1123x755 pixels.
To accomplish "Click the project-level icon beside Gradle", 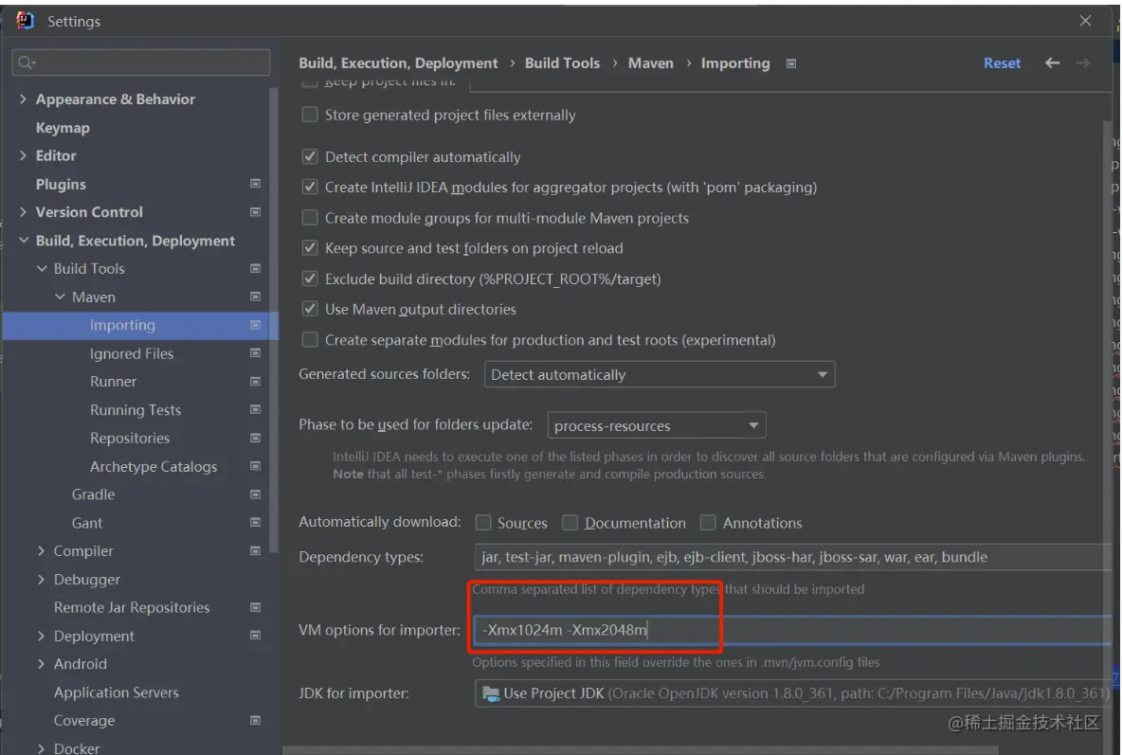I will (x=255, y=494).
